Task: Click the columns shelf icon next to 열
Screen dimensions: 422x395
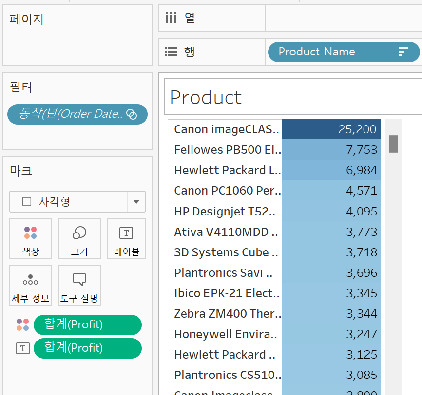Action: click(x=171, y=18)
